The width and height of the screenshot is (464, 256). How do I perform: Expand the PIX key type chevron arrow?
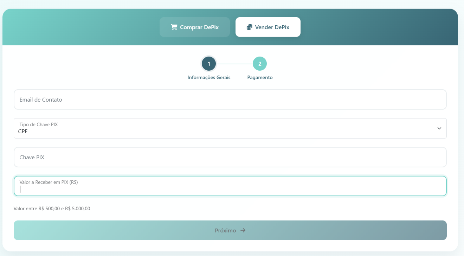(x=439, y=128)
